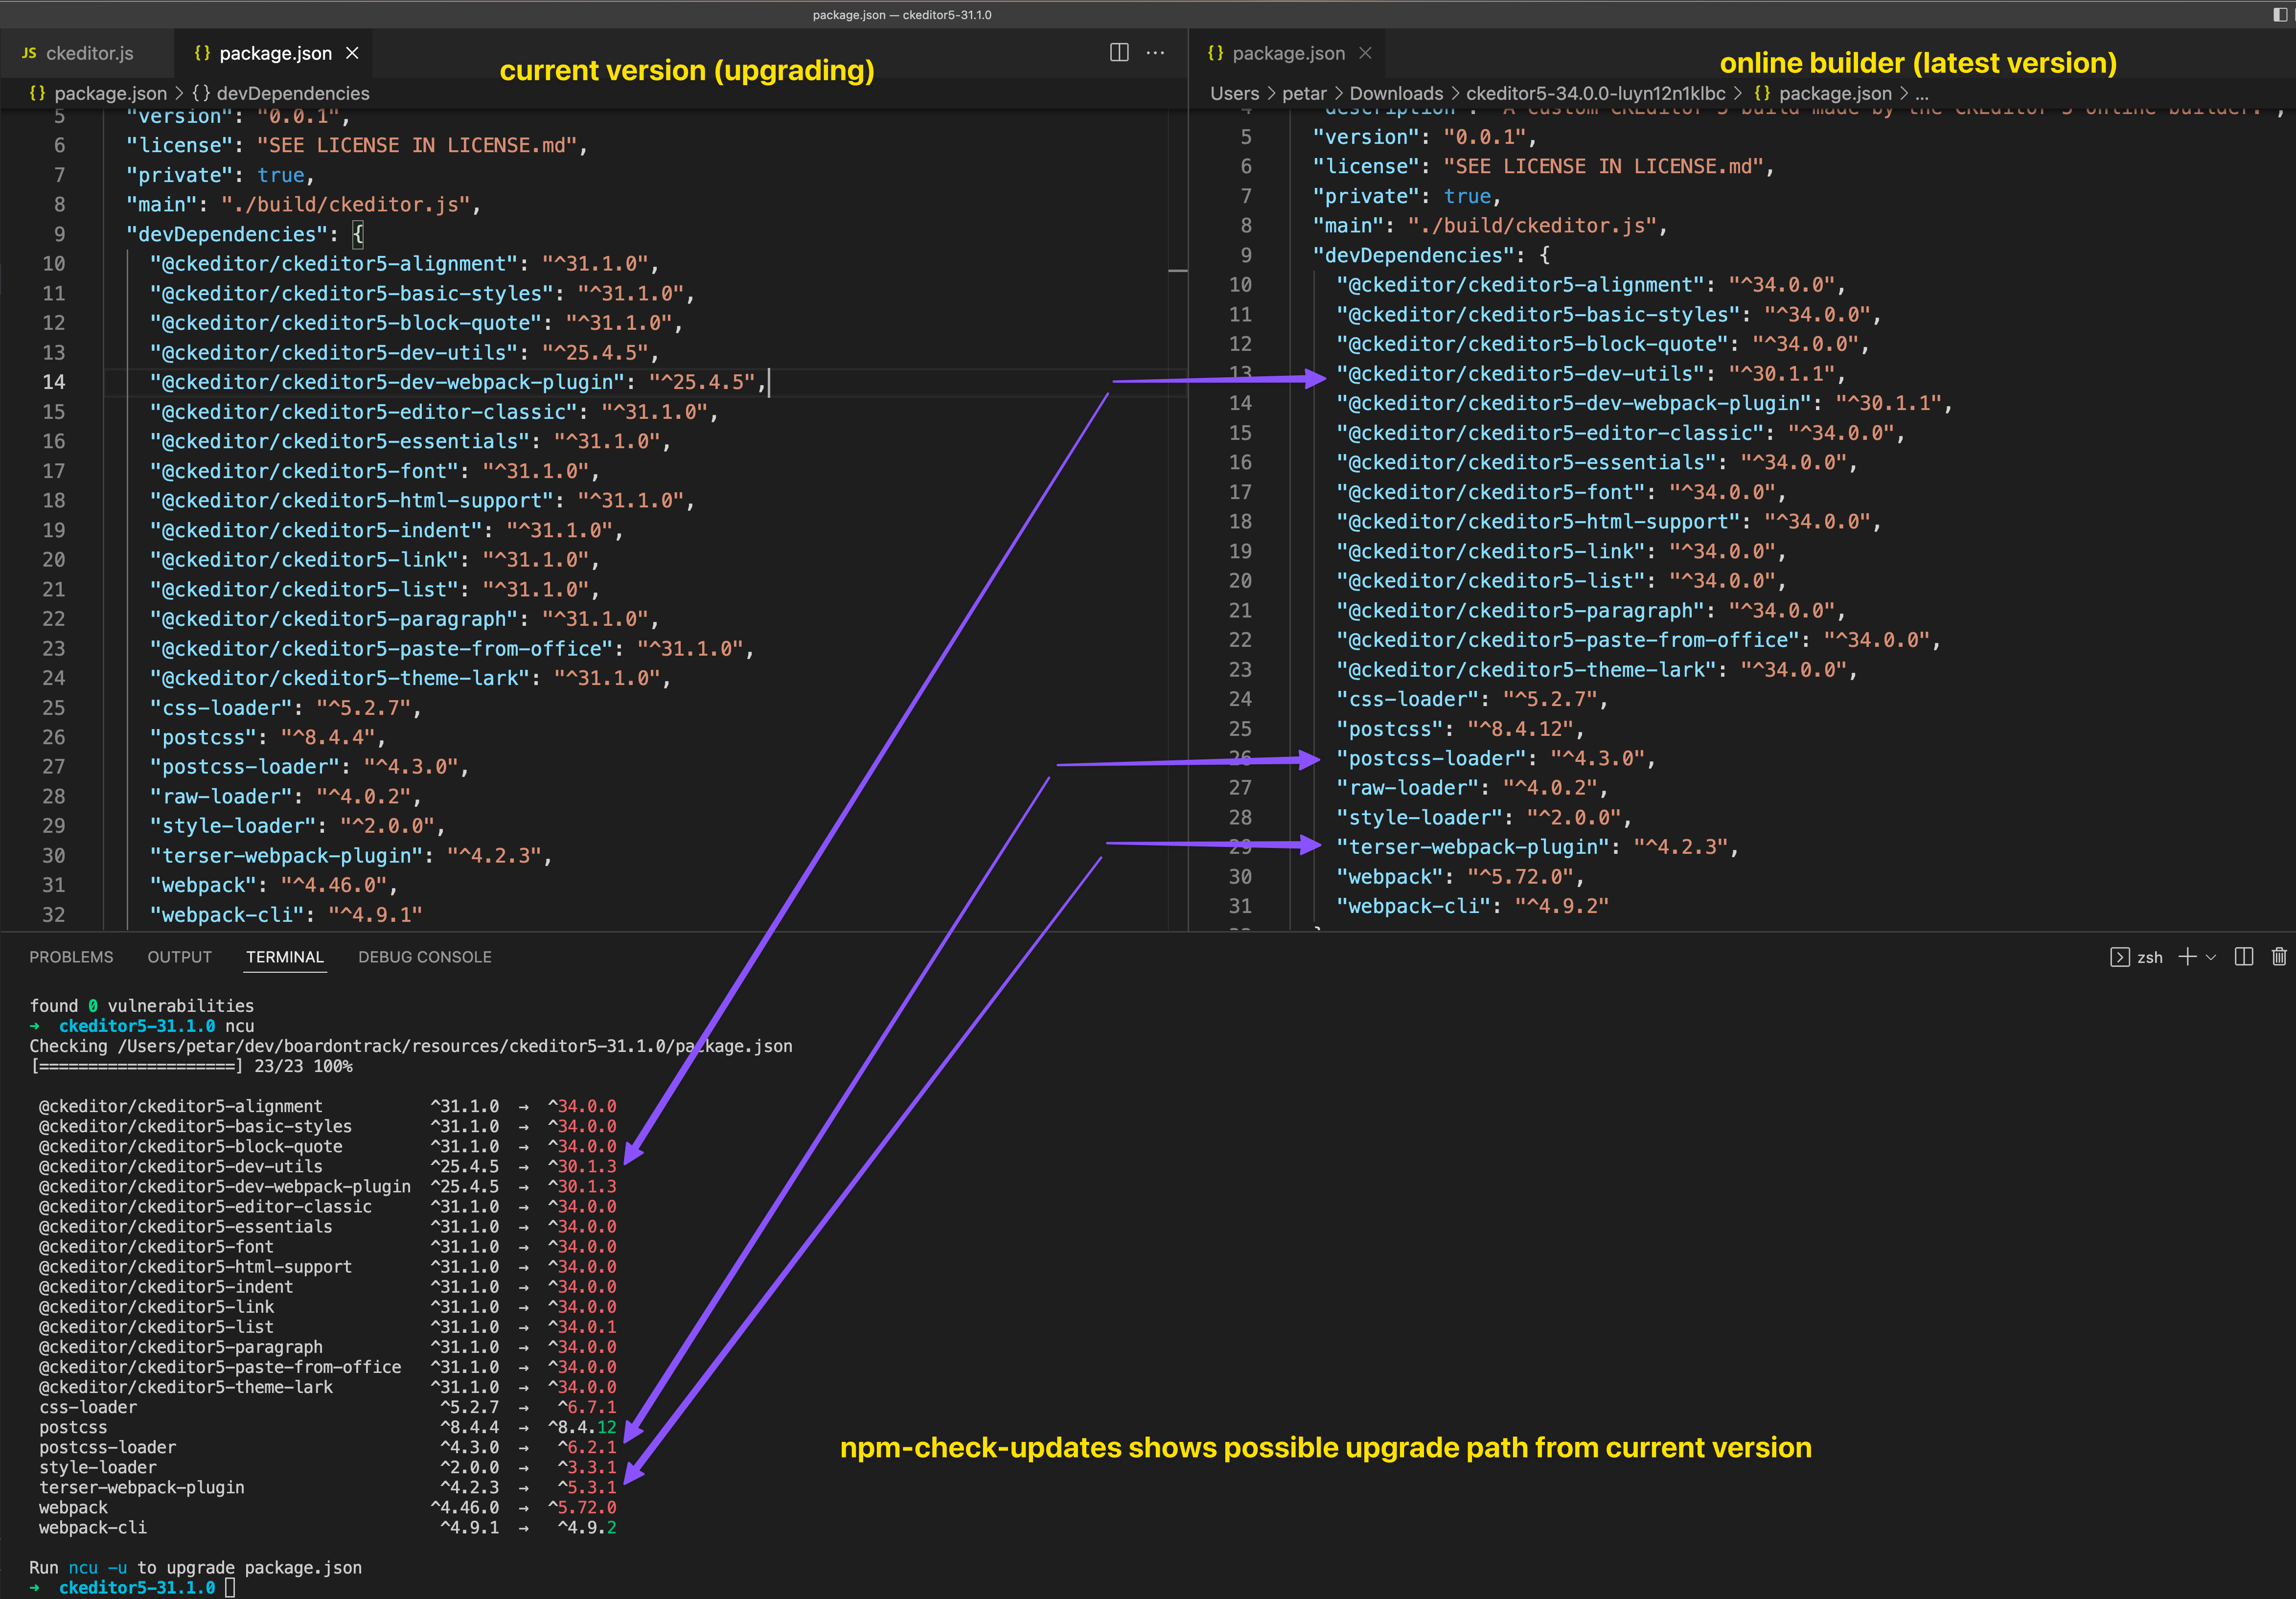Select the Downloads item in the right breadcrumb path
2296x1599 pixels.
click(1396, 93)
